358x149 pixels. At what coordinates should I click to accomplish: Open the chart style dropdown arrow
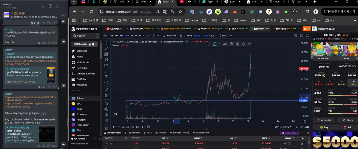point(159,35)
